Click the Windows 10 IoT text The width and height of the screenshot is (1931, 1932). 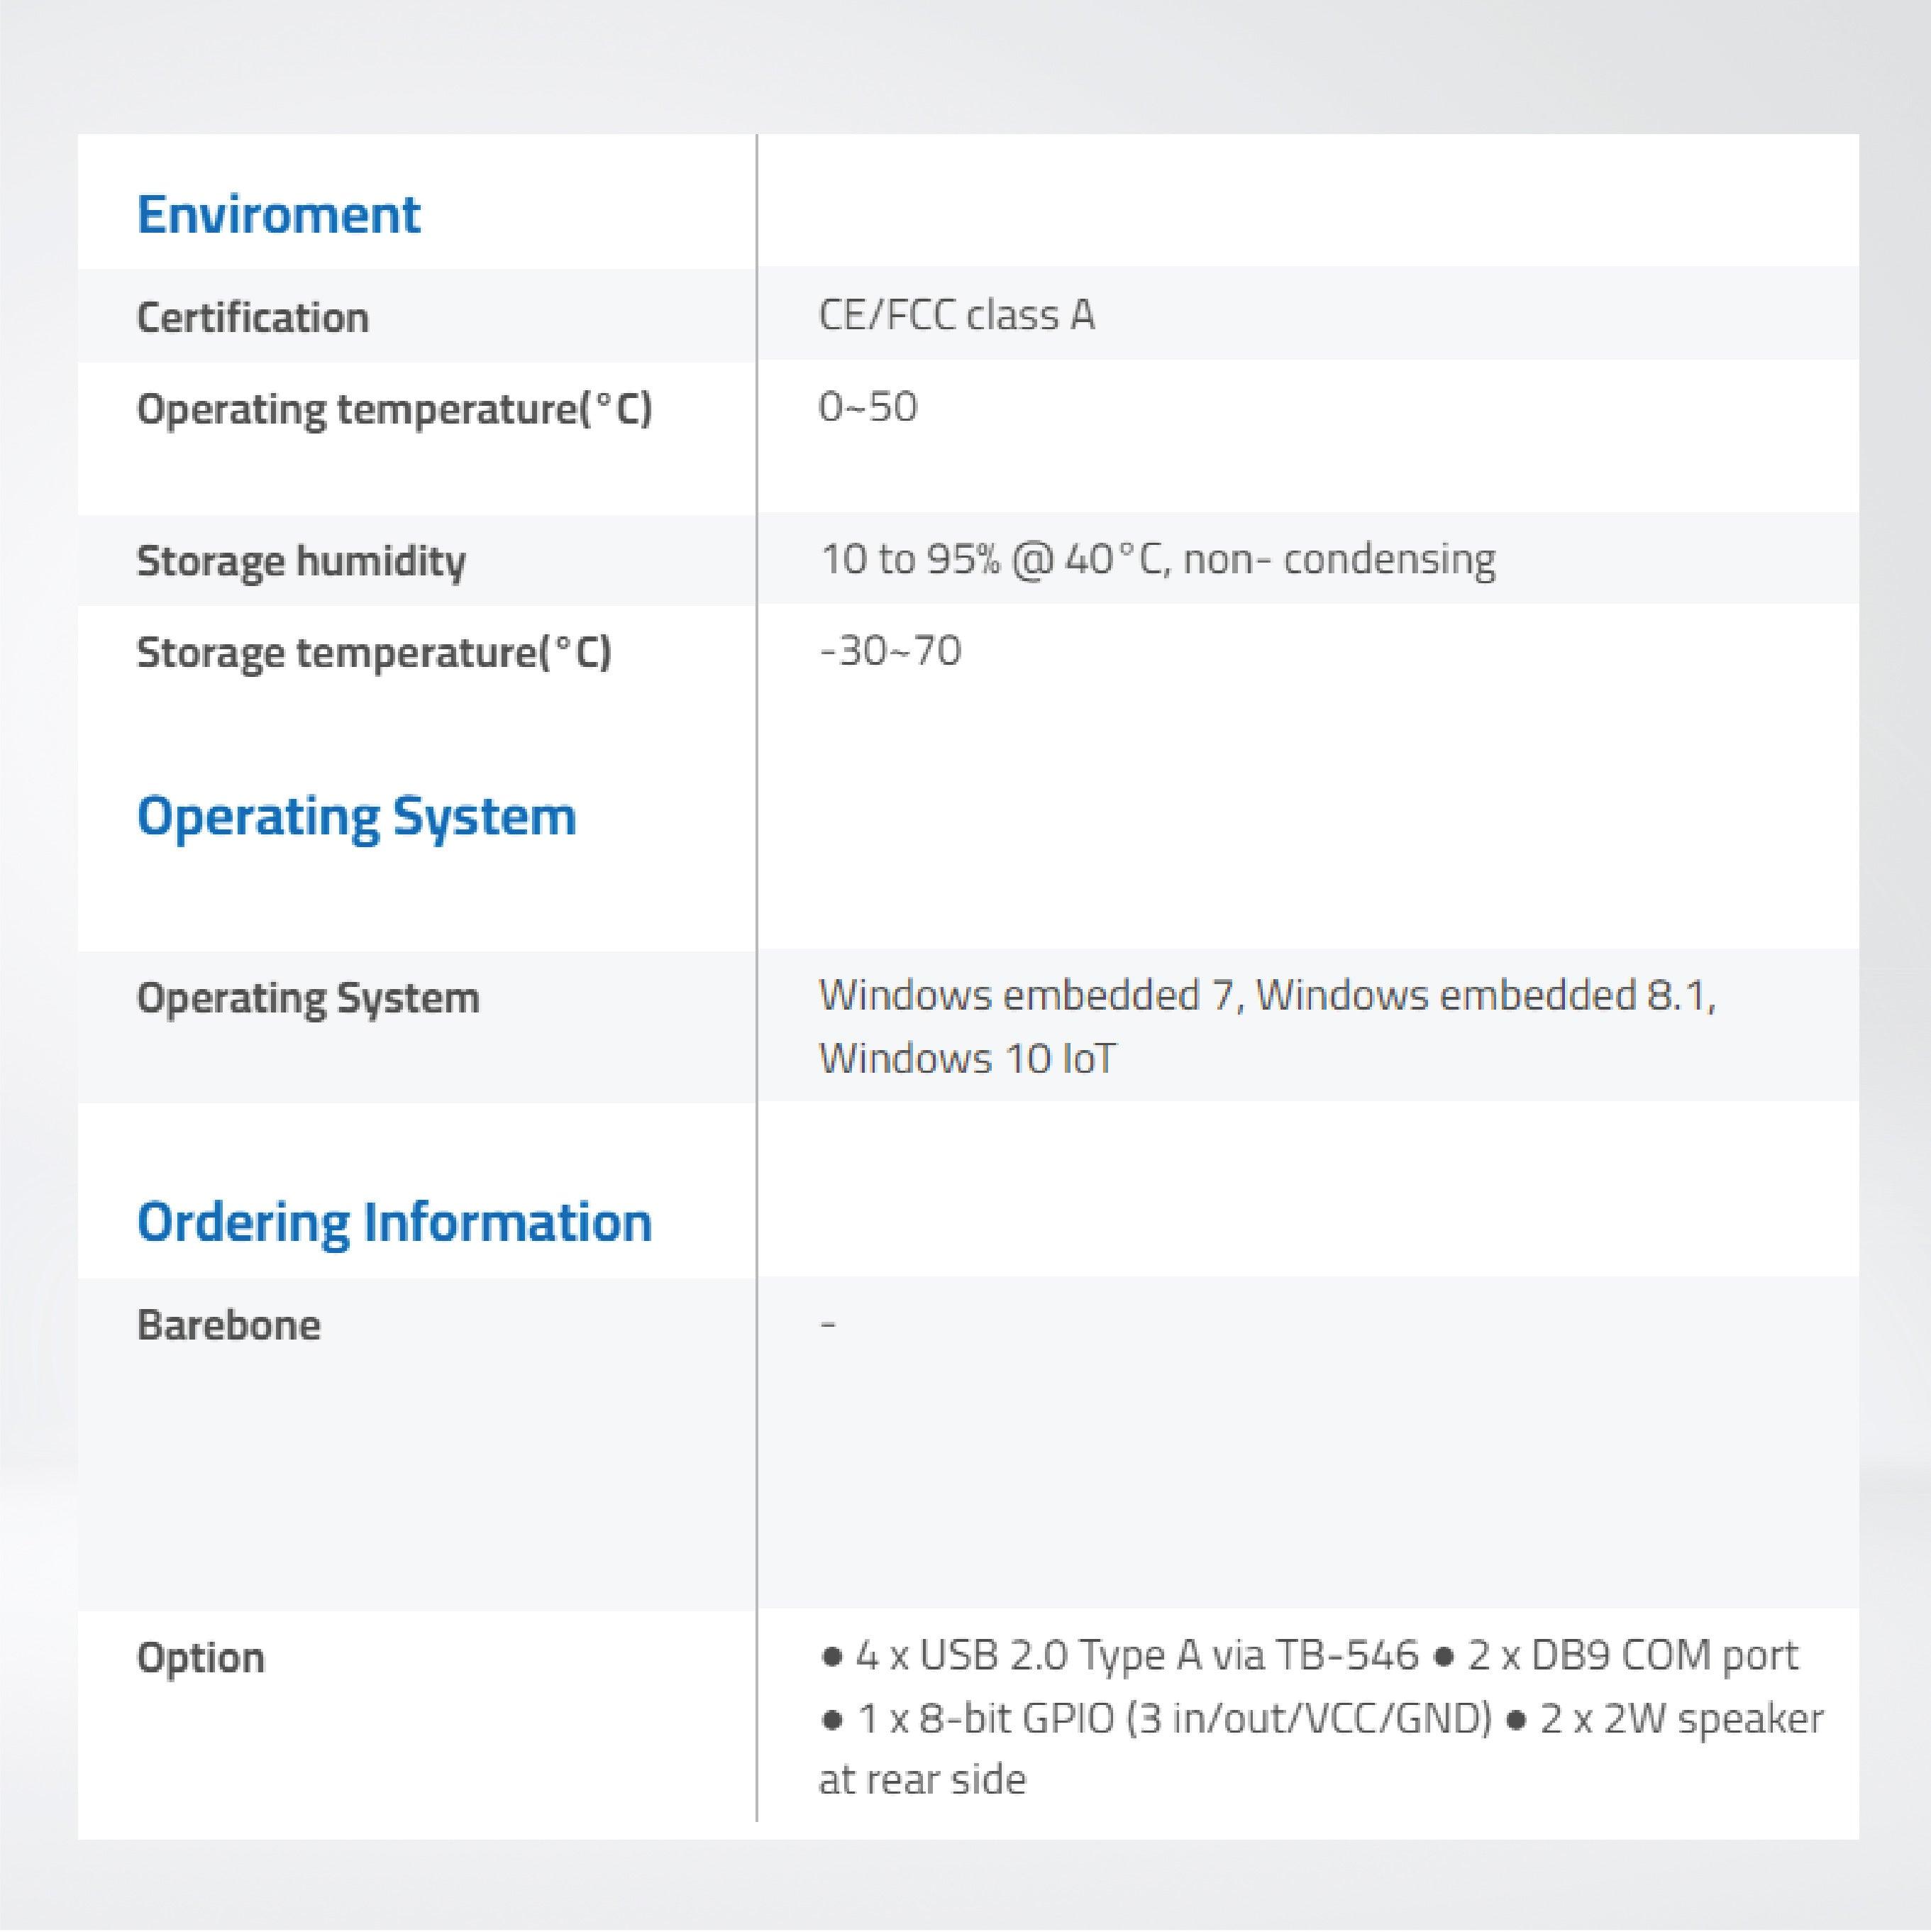coord(967,1058)
